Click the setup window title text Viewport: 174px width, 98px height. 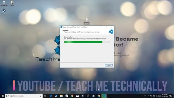pyautogui.click(x=75, y=27)
